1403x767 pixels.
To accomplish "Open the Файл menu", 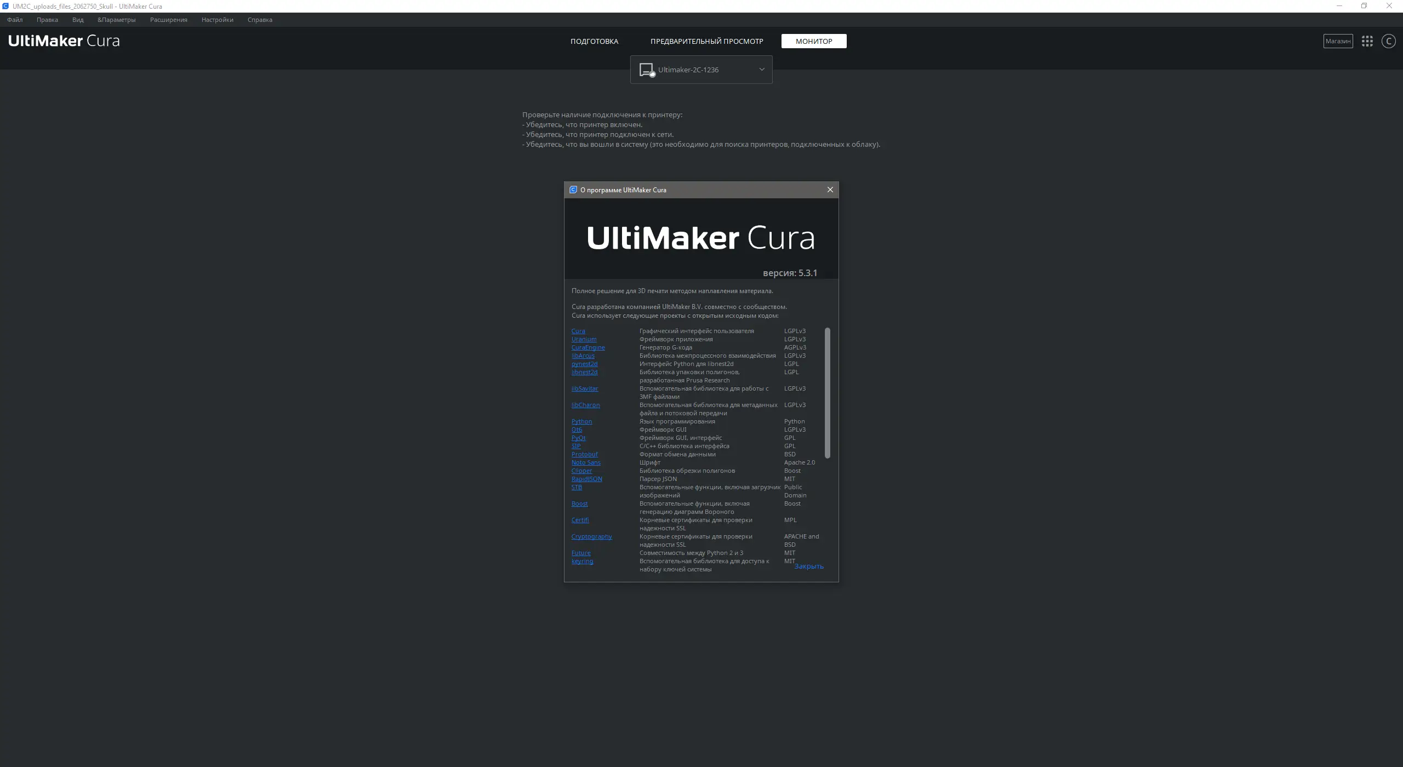I will pos(15,20).
